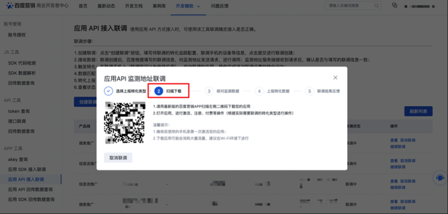The height and width of the screenshot is (214, 448).
Task: Click the search magnifier icon
Action: (376, 6)
